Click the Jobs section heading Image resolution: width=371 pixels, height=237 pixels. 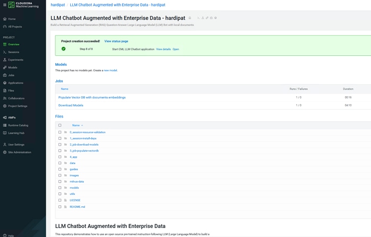point(59,81)
